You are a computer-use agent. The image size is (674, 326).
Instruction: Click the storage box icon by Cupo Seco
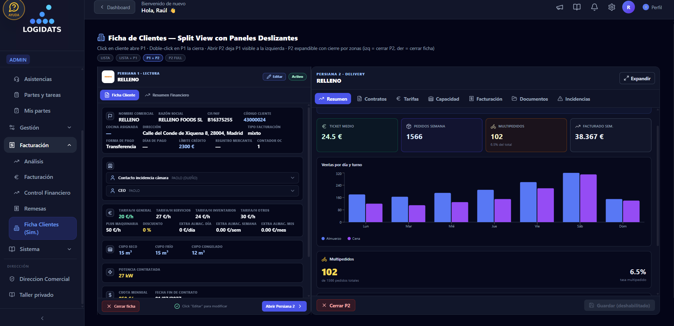coord(110,249)
